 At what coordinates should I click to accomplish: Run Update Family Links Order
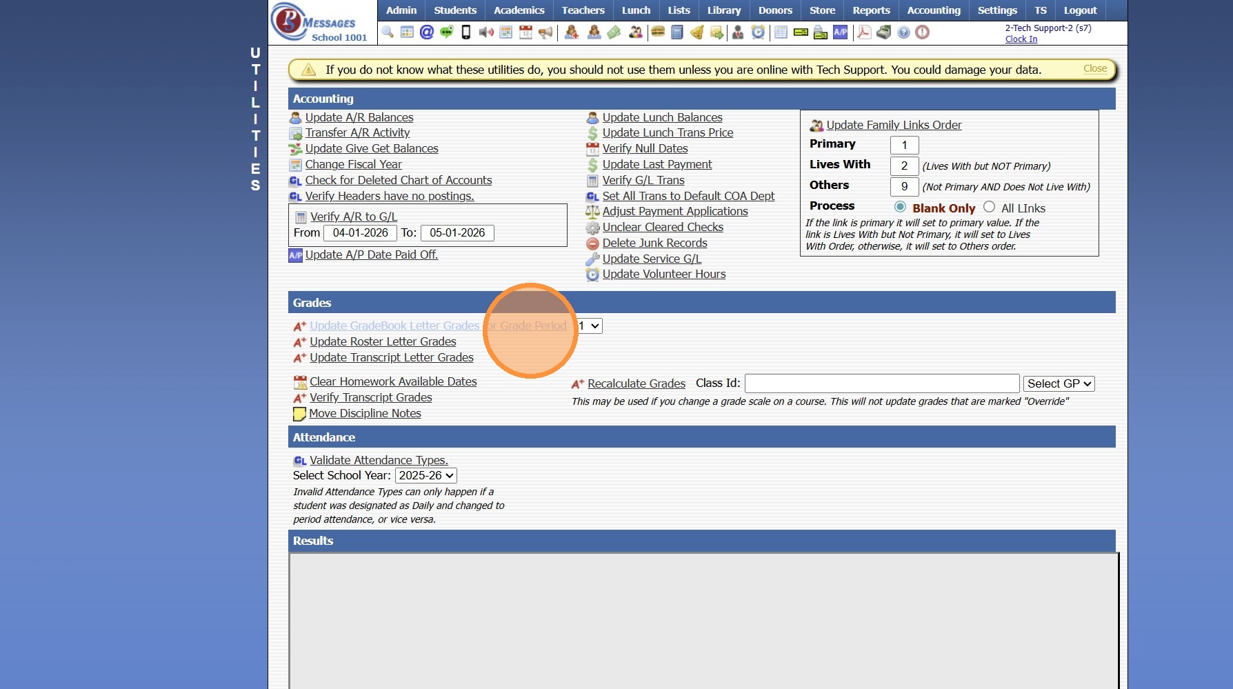[x=894, y=125]
